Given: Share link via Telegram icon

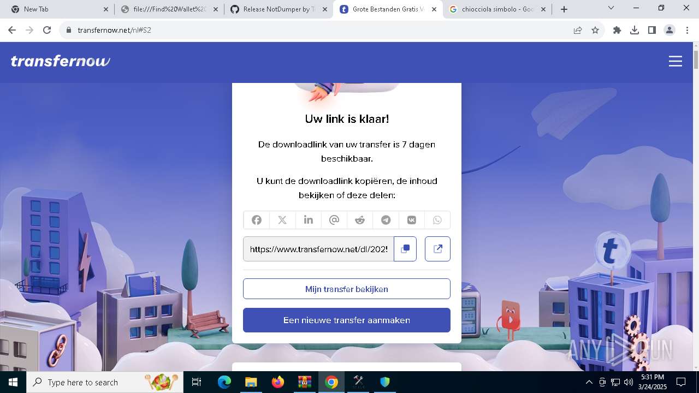Looking at the screenshot, I should tap(386, 220).
